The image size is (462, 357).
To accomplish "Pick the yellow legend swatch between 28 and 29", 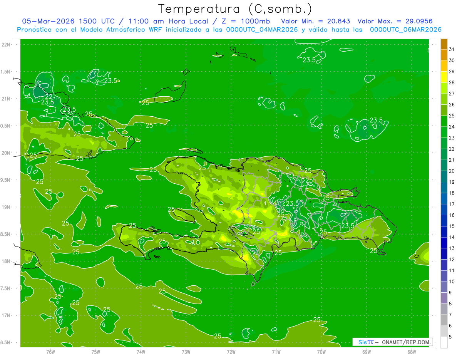I will tap(444, 77).
